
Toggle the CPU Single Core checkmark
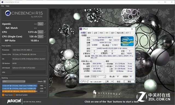coord(45,36)
